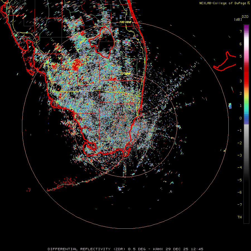Click the 1 value on color scale

(241, 106)
